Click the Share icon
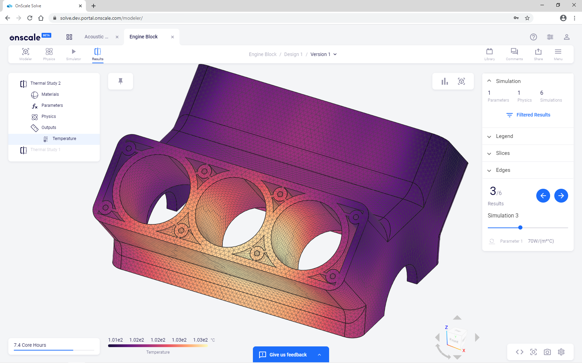Screen dimensions: 582x363 tap(538, 54)
